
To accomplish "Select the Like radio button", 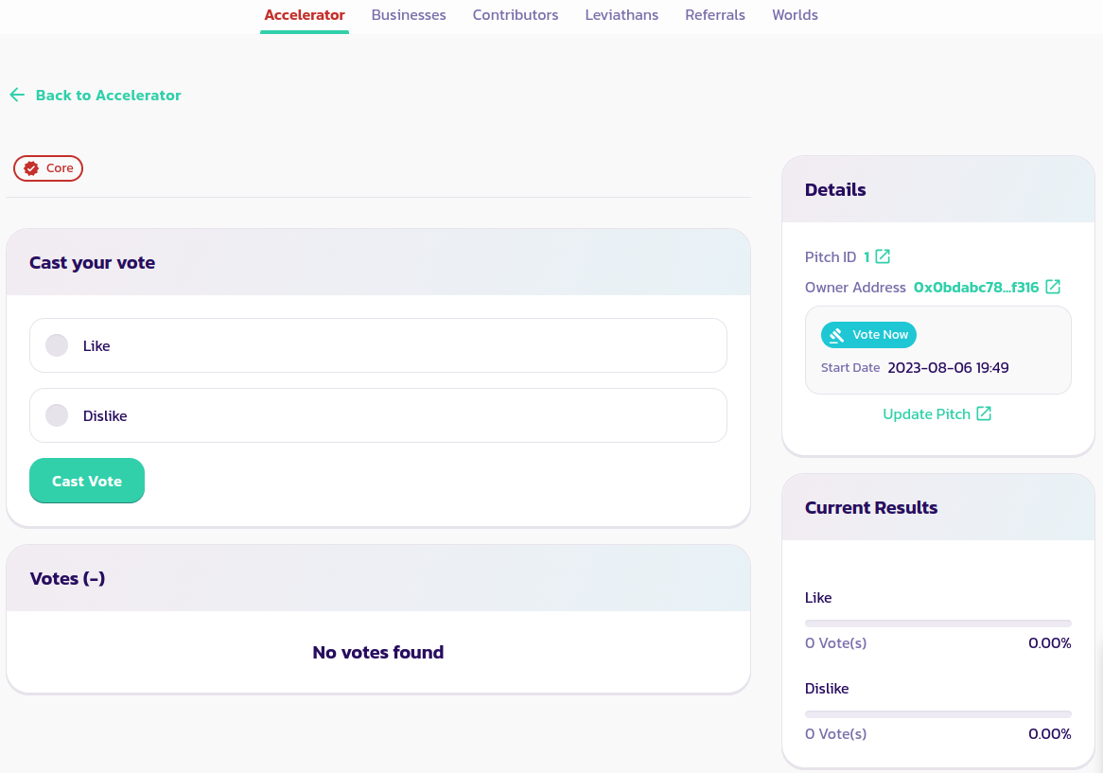I will coord(57,345).
